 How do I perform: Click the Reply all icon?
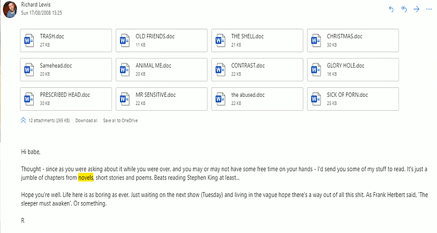click(403, 9)
